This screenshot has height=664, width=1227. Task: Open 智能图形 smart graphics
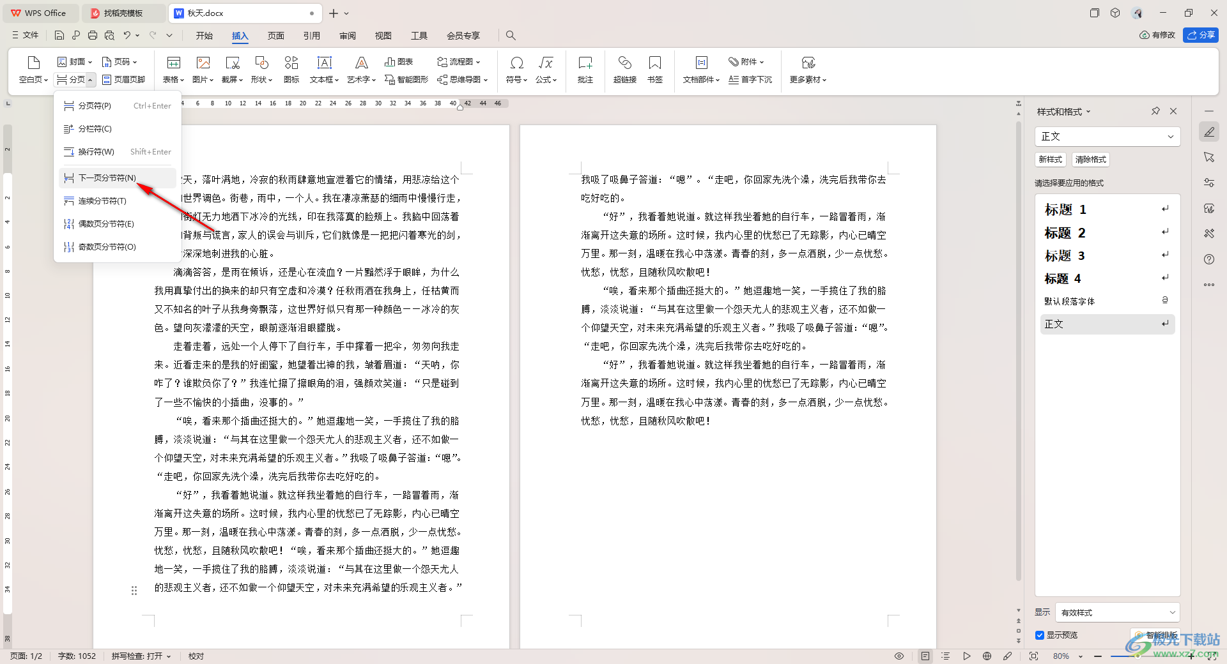click(406, 80)
